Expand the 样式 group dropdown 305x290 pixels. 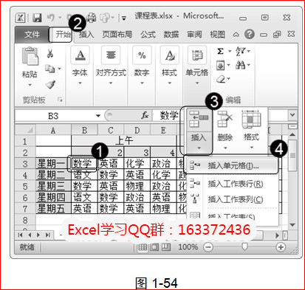point(169,83)
